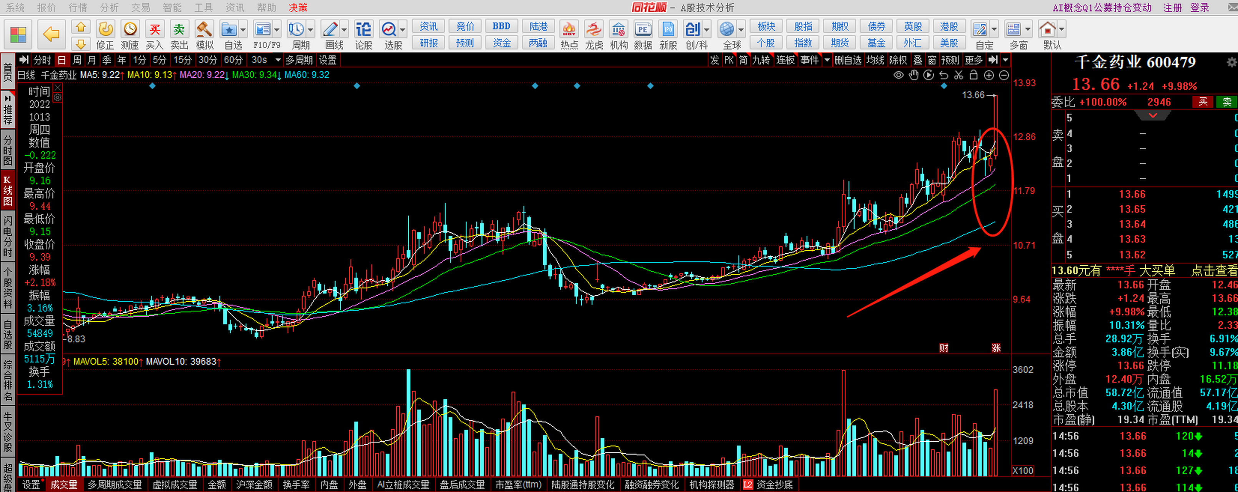Viewport: 1238px width, 492px height.
Task: Toggle the 预测 forecast button in chart bar
Action: tap(950, 60)
